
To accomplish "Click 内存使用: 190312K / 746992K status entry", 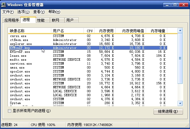I will [90, 125].
